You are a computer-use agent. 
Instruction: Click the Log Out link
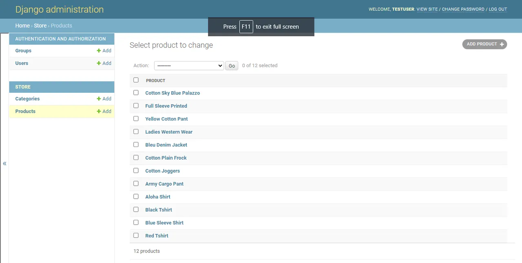point(498,9)
